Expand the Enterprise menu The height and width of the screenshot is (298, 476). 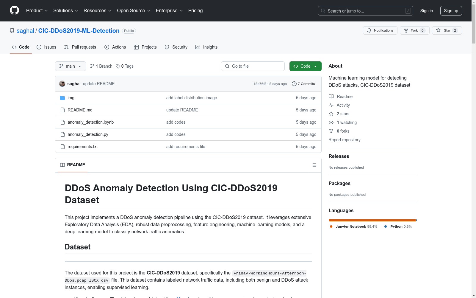[169, 10]
